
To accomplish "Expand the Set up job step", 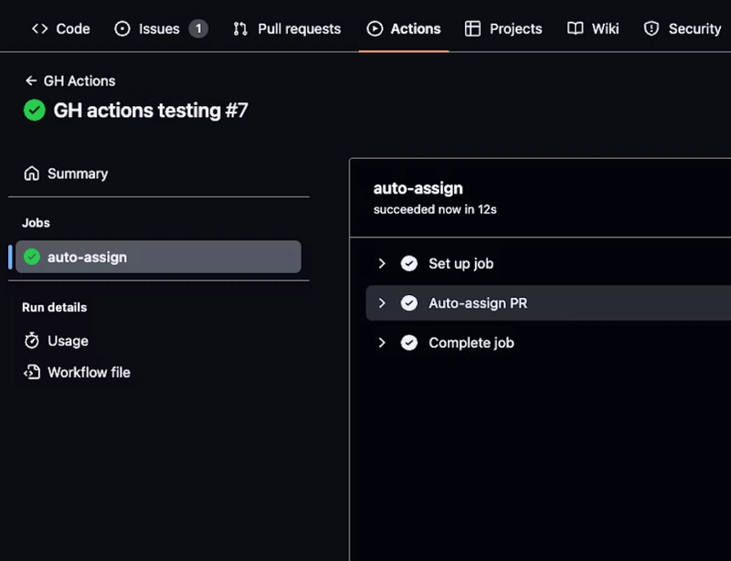I will click(382, 263).
